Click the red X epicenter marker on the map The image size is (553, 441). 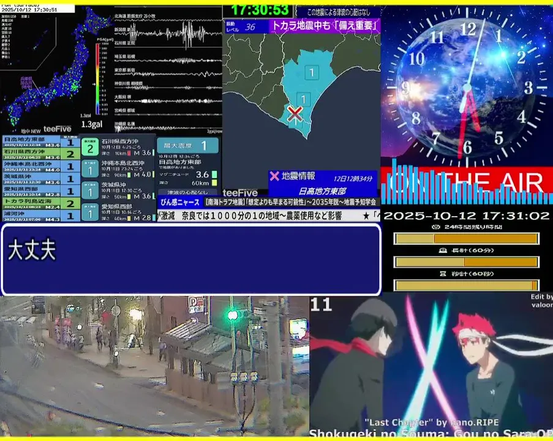coord(295,113)
